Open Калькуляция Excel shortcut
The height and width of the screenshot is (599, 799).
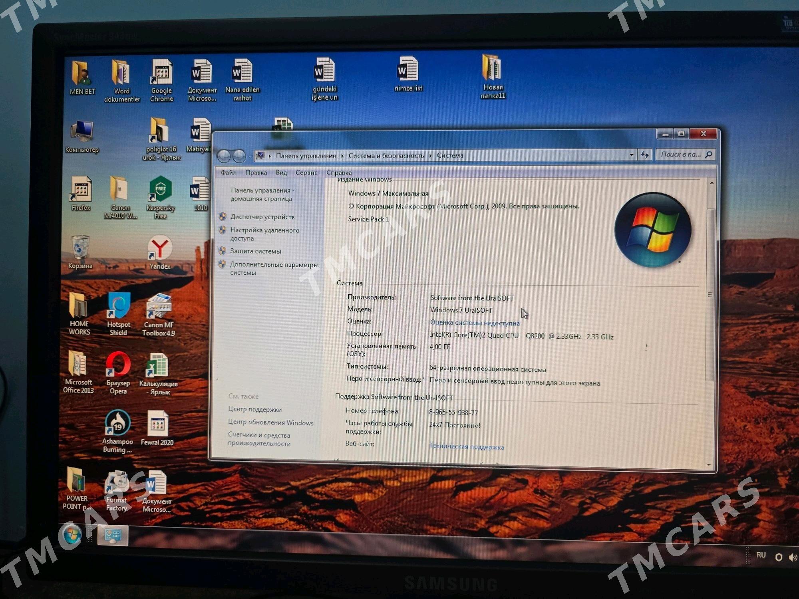158,374
